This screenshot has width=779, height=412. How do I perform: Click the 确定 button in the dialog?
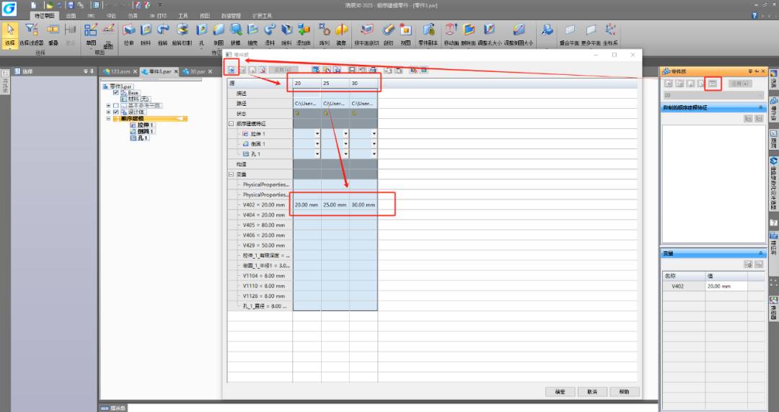pos(560,392)
